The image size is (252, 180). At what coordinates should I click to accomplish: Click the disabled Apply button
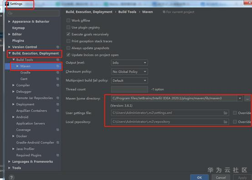tap(242, 177)
